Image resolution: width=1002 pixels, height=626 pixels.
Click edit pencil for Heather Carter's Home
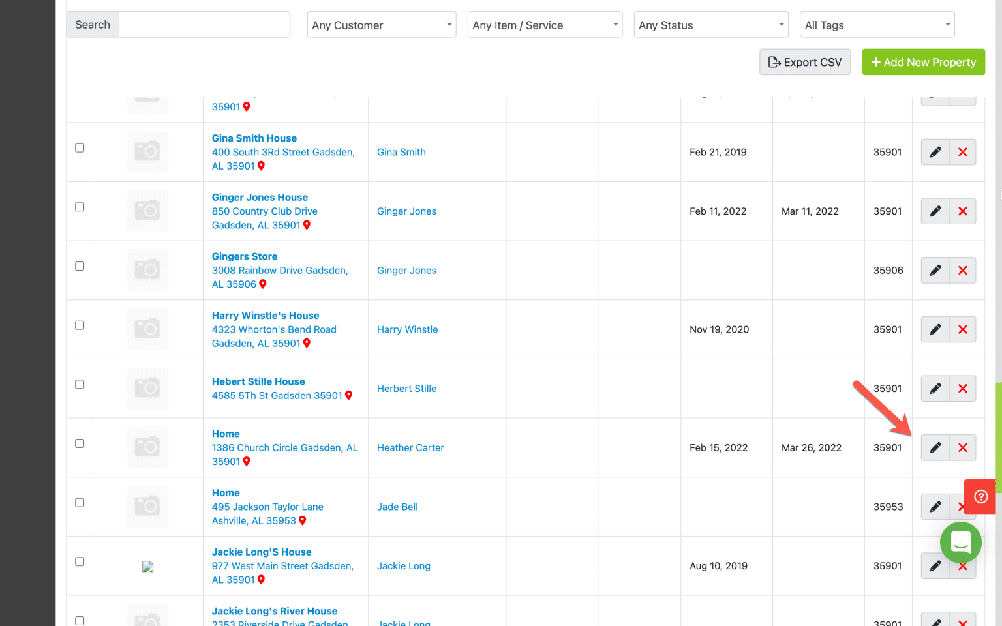(x=935, y=447)
